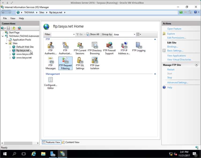Image resolution: width=201 pixels, height=158 pixels.
Task: Click View Virtual Directories link
Action: tap(179, 60)
